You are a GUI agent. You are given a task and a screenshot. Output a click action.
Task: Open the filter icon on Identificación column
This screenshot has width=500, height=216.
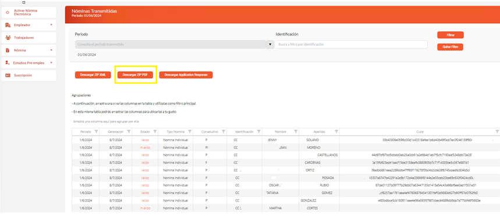259,131
